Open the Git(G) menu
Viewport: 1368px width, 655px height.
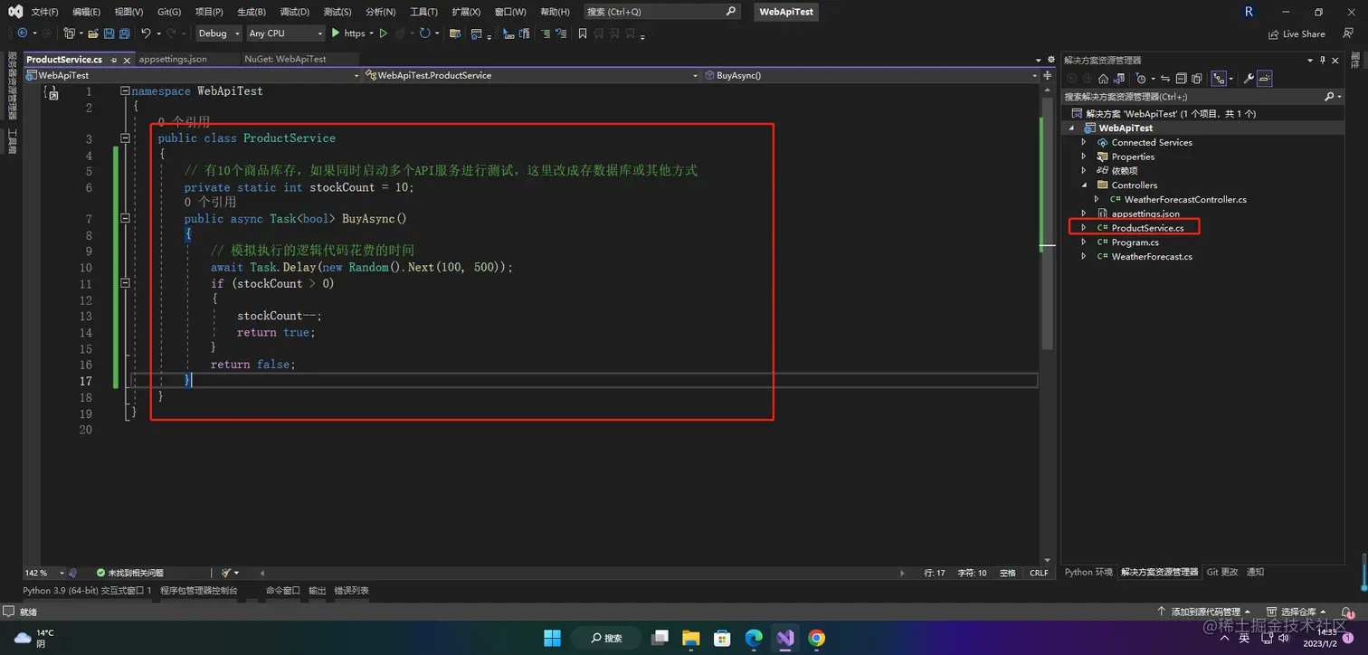(169, 12)
